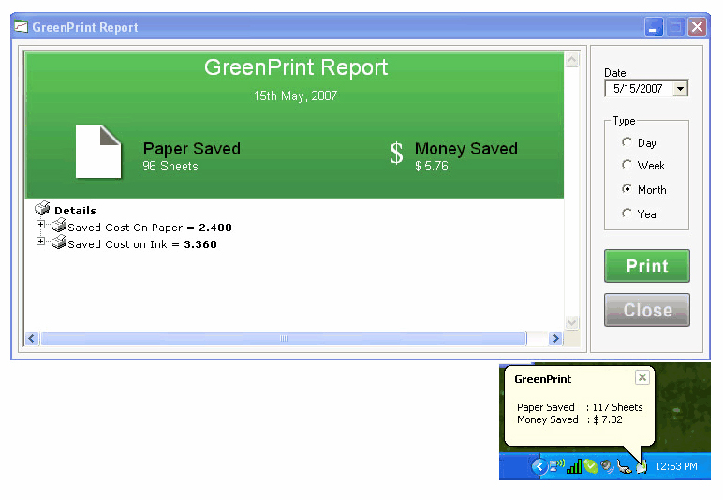Select the Year report type
This screenshot has height=500, width=723.
tap(627, 213)
